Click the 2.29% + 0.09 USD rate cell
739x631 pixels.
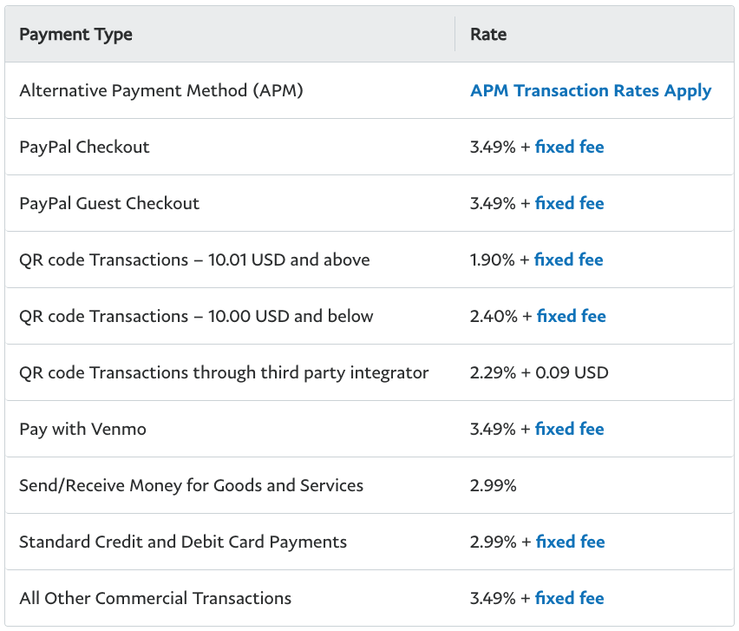point(540,372)
